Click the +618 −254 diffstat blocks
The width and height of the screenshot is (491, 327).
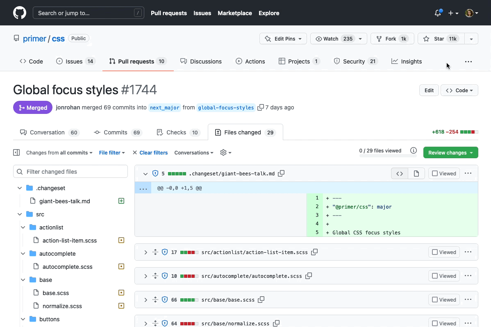[x=469, y=132]
